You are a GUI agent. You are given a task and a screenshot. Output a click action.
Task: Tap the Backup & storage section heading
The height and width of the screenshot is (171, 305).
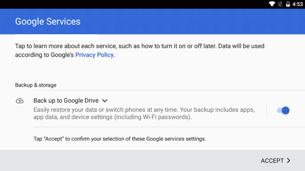click(x=36, y=85)
